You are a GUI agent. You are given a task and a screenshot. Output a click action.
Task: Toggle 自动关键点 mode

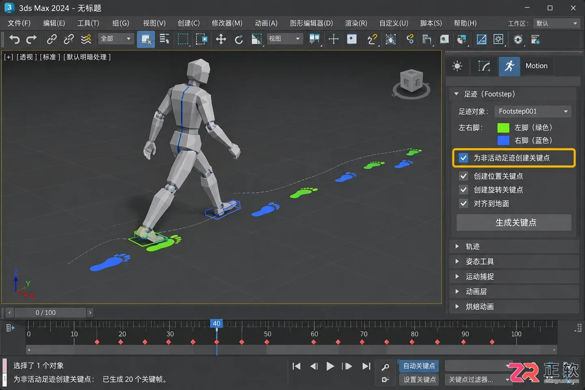tap(419, 366)
